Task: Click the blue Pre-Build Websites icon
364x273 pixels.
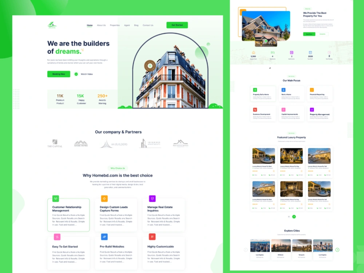Action: pyautogui.click(x=104, y=237)
